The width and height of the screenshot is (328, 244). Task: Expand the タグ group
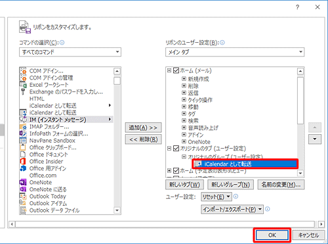184,113
